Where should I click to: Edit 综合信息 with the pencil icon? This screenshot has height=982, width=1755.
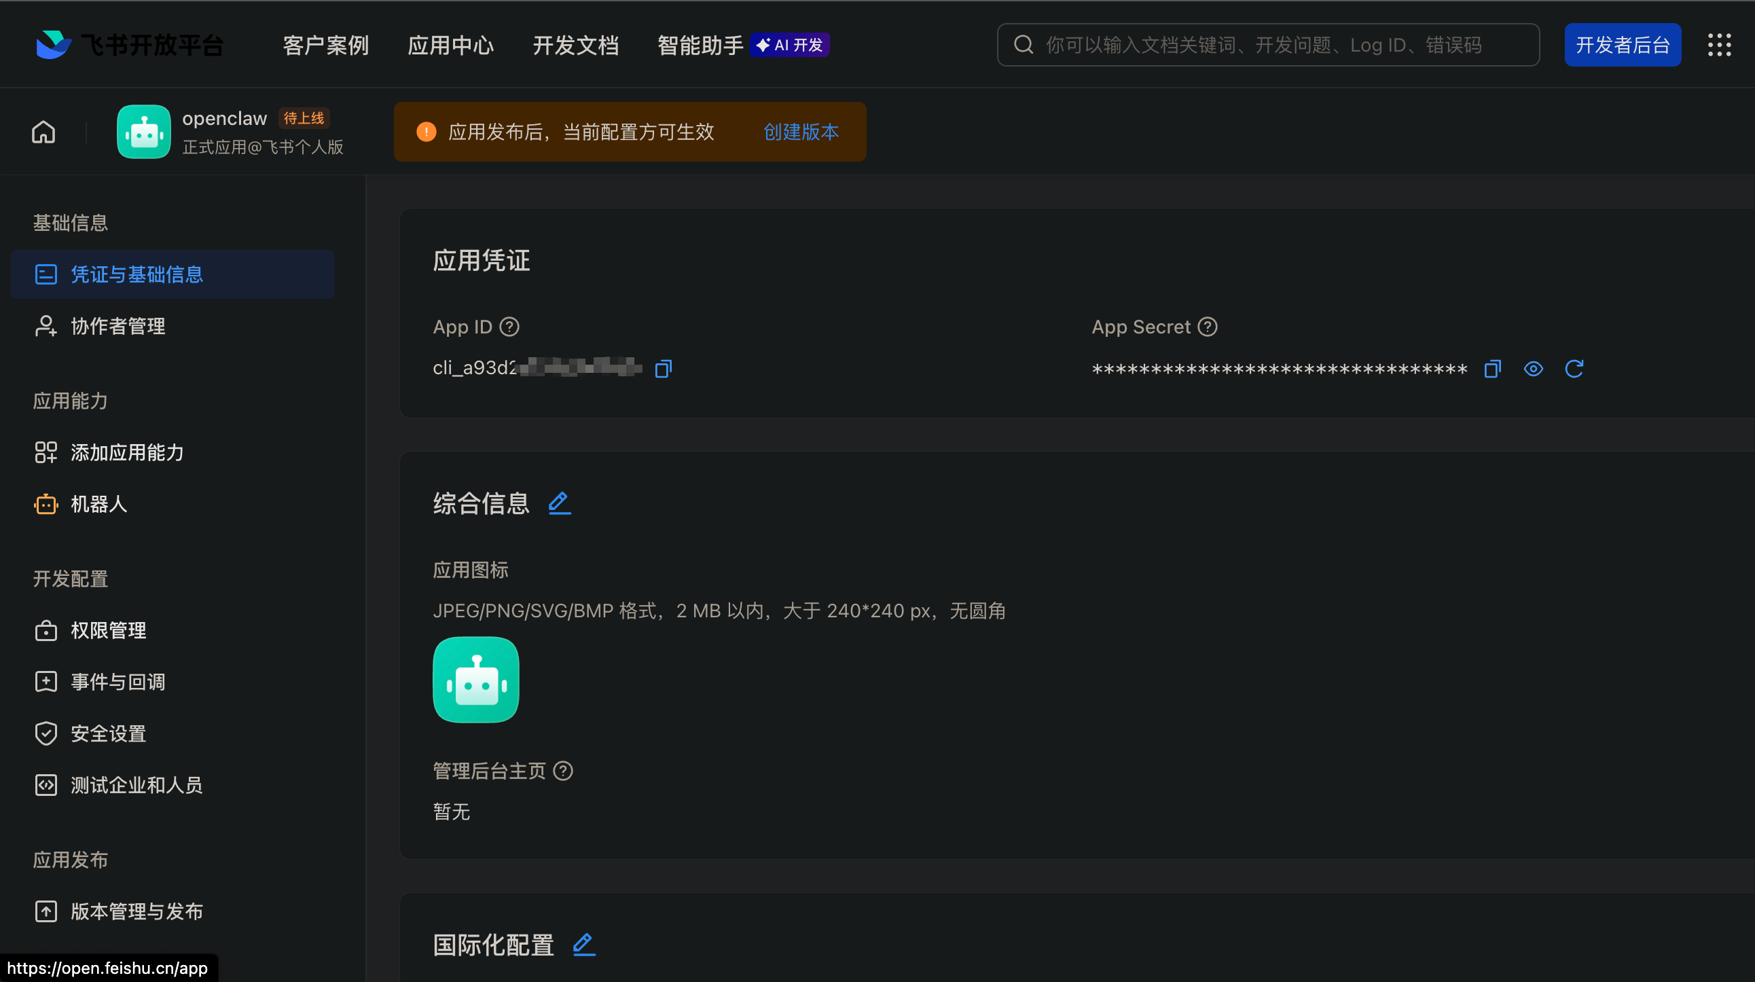tap(560, 503)
